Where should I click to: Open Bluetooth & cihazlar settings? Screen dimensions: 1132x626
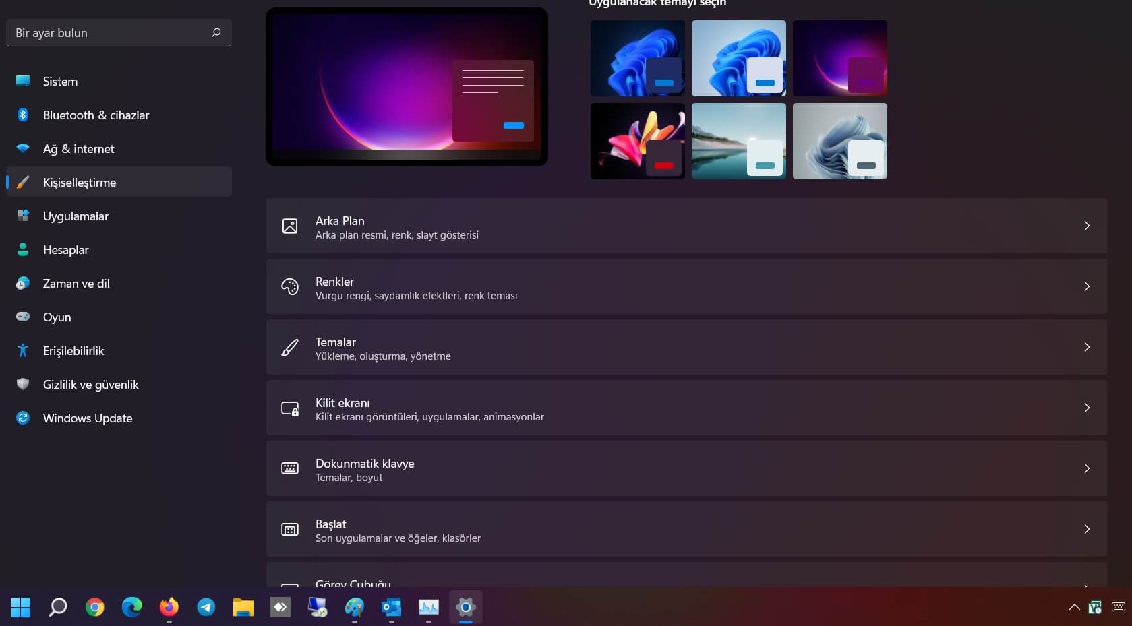96,115
